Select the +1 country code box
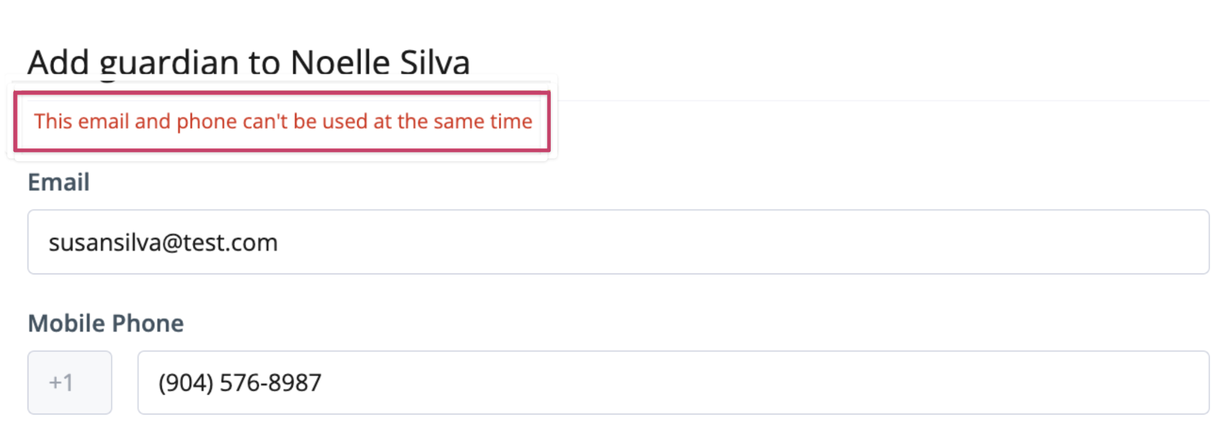 tap(69, 382)
